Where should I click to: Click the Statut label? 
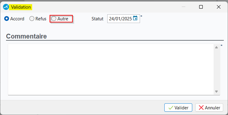pyautogui.click(x=97, y=19)
